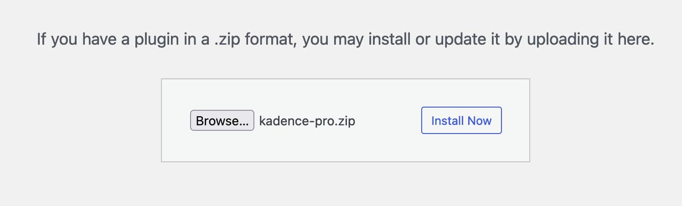Click the plugin upload instruction sentence

(x=345, y=40)
